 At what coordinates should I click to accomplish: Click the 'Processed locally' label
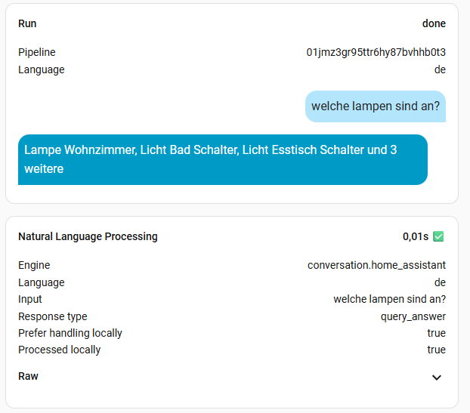(x=60, y=350)
